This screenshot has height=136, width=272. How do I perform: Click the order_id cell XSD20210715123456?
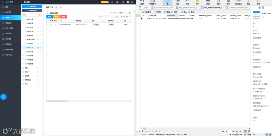click(157, 18)
